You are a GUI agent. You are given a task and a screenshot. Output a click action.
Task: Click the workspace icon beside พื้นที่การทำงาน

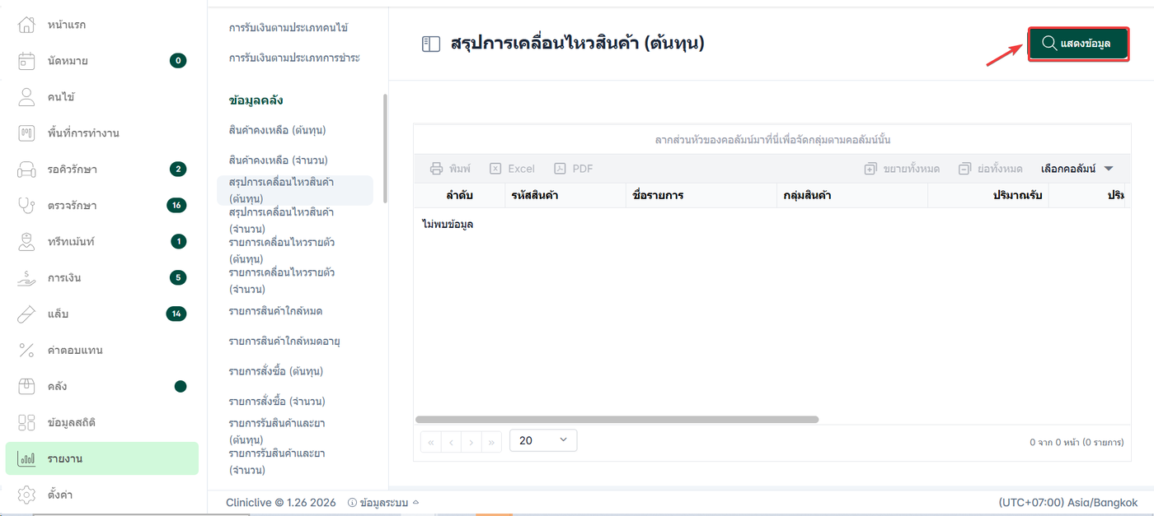coord(26,133)
